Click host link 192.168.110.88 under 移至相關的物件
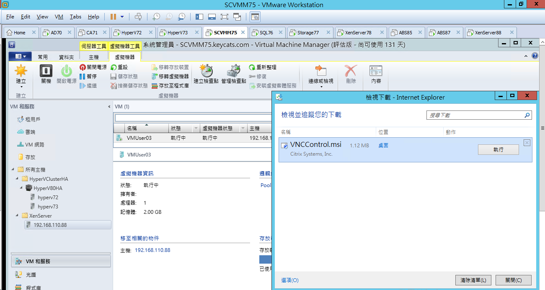Screen dimensions: 545x290 point(152,250)
